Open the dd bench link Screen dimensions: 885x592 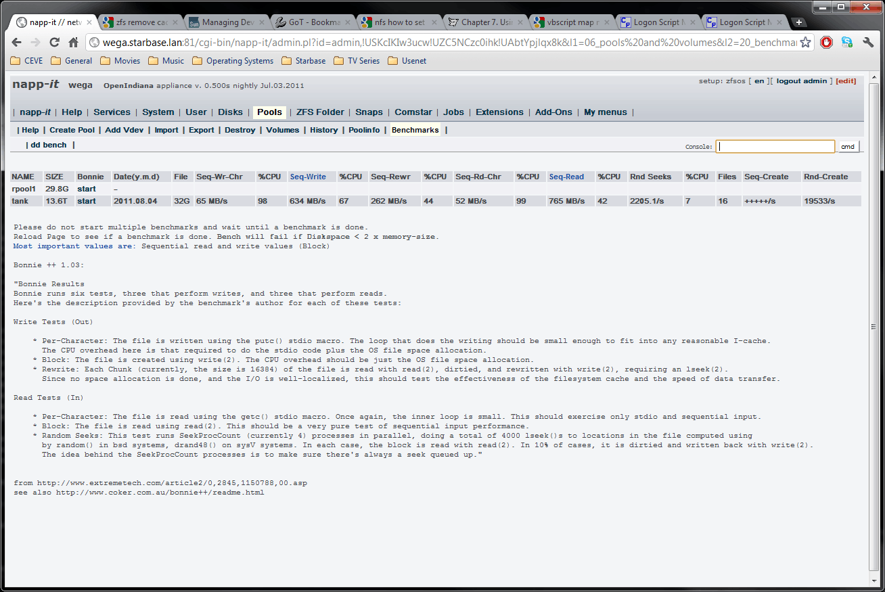tap(49, 145)
